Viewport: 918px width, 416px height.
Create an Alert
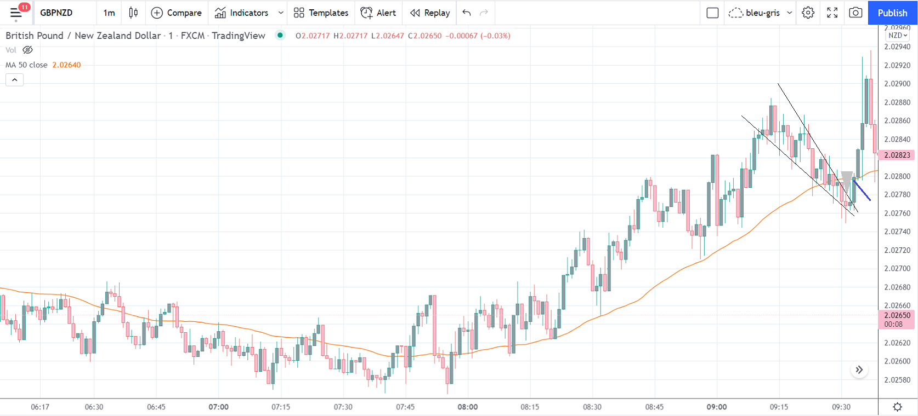tap(378, 13)
